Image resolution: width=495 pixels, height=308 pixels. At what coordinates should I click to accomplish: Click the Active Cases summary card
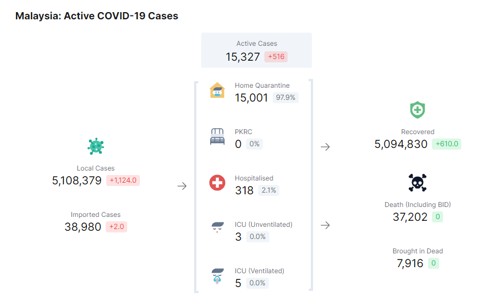pyautogui.click(x=256, y=50)
